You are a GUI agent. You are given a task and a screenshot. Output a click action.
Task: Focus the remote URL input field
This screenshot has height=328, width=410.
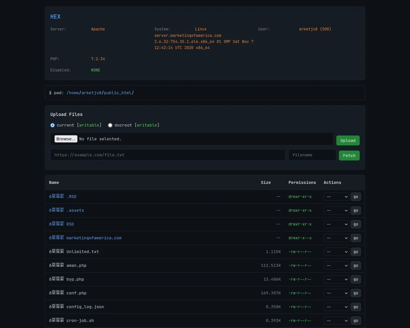click(x=168, y=155)
